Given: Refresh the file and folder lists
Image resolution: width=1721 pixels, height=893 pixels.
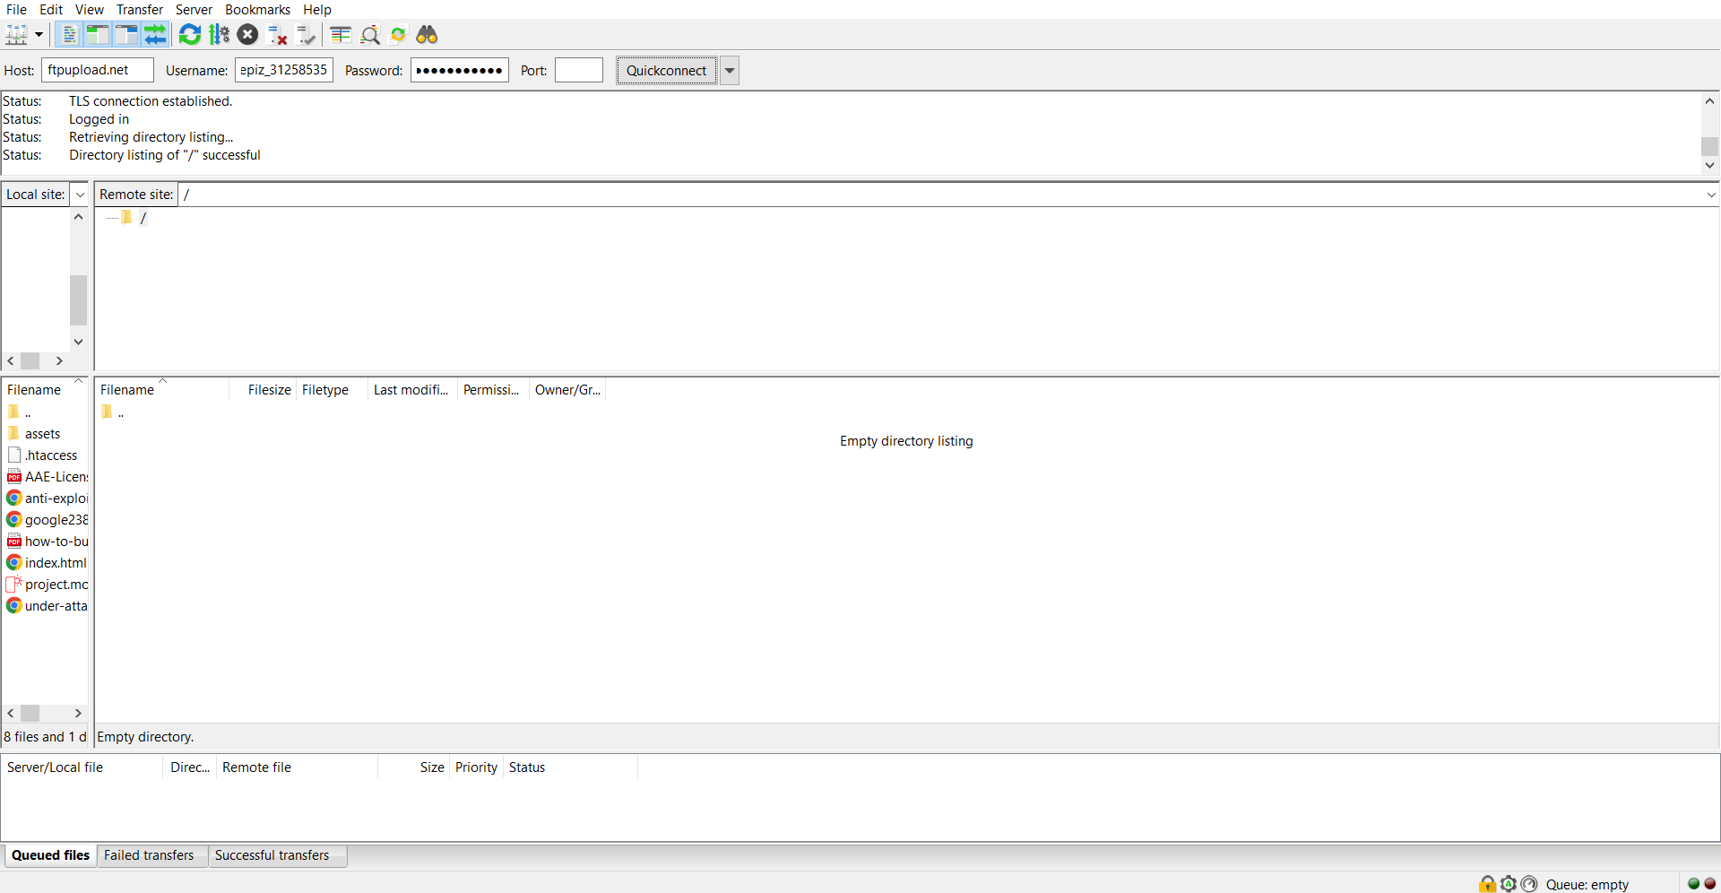Looking at the screenshot, I should tap(190, 35).
